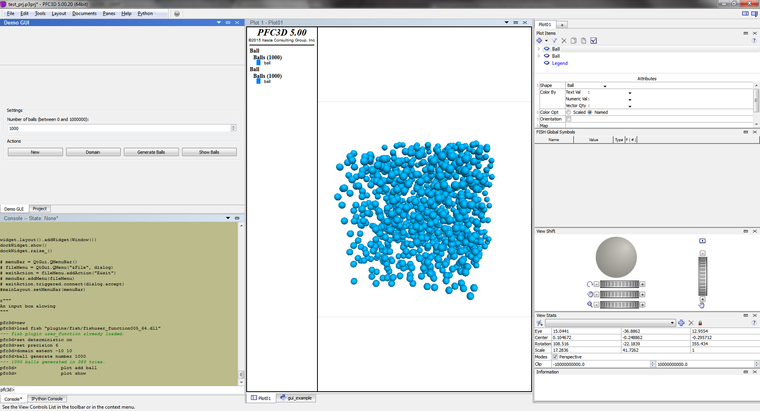Hide the Legend plot item via eye icon
This screenshot has height=411, width=760.
point(547,63)
